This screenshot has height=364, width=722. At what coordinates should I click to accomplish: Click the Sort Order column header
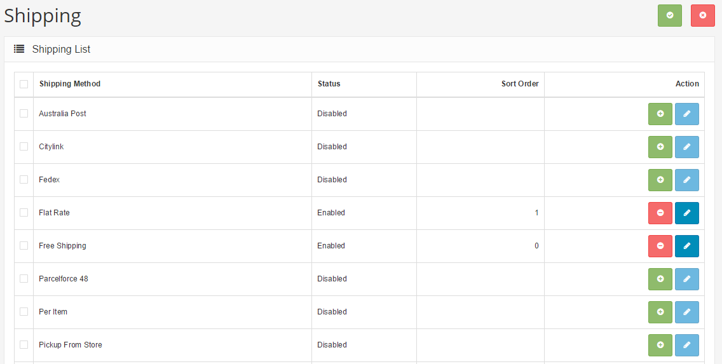click(520, 84)
